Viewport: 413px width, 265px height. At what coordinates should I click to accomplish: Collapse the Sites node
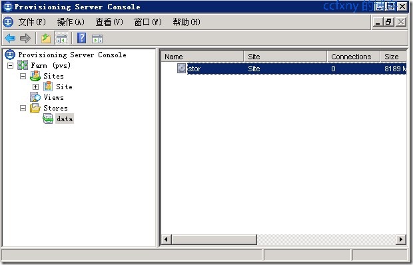tap(23, 76)
